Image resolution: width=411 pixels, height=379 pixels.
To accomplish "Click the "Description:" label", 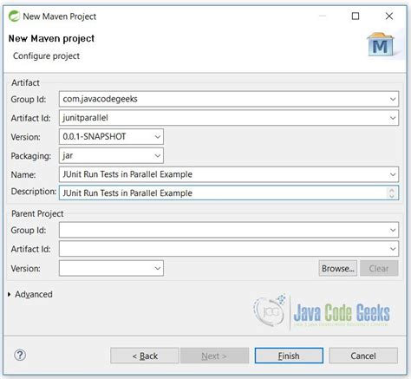I will click(x=34, y=192).
